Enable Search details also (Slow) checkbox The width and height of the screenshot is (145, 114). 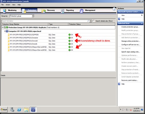(x=94, y=21)
